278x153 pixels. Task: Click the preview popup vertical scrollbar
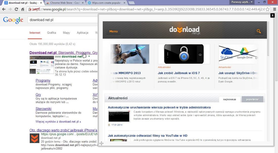pyautogui.click(x=268, y=39)
